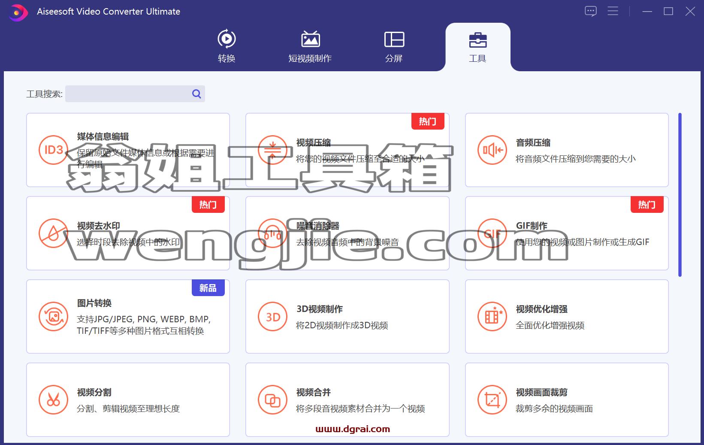Click the 视频分割 scissors icon
704x445 pixels.
click(x=54, y=400)
